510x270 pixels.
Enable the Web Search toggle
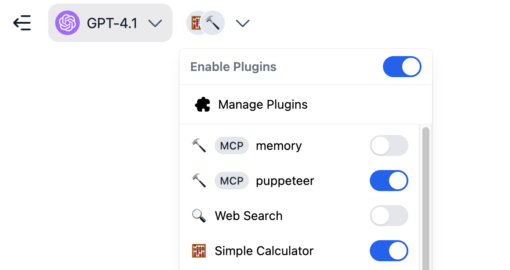click(x=389, y=216)
